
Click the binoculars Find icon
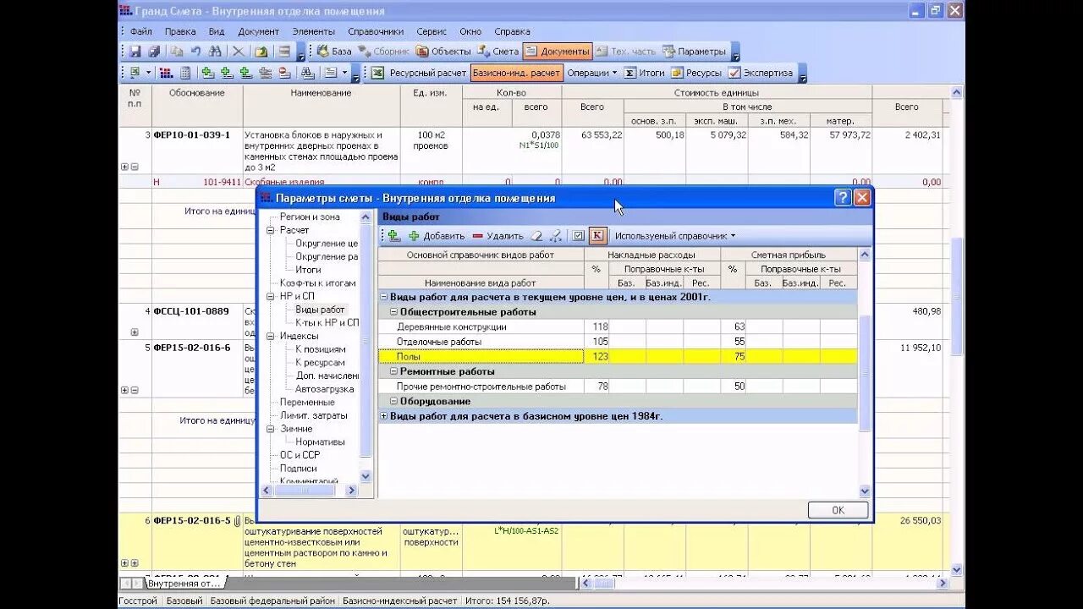[x=215, y=52]
